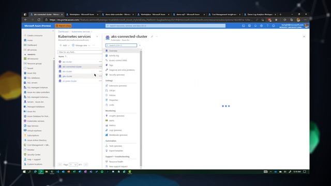Open Access control (IAM) menu item
Image resolution: width=331 pixels, height=186 pixels.
point(118,60)
